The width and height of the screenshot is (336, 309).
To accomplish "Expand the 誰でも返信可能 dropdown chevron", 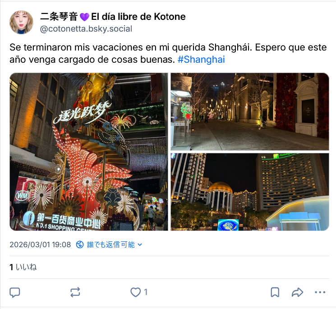I will (140, 244).
